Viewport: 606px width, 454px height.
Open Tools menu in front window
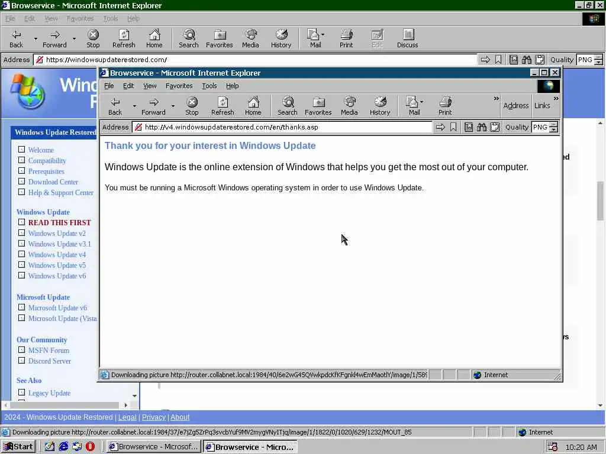point(209,86)
